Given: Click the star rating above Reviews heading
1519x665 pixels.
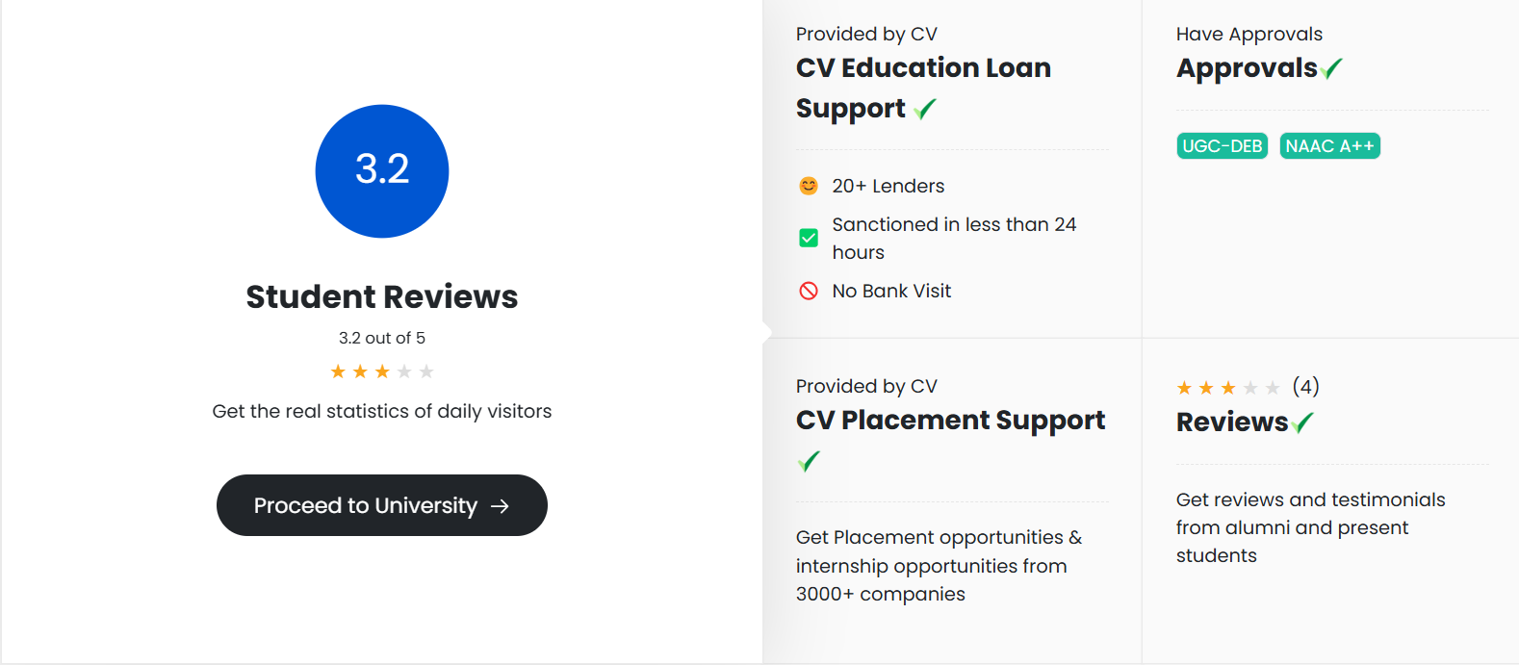Looking at the screenshot, I should (x=1228, y=388).
